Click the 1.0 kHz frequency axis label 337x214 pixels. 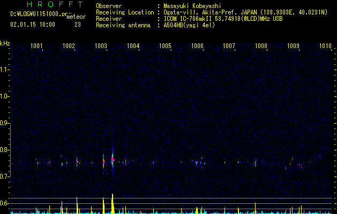[4, 96]
